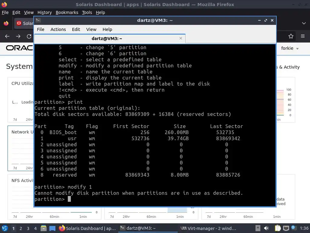Viewport: 310px width, 233px height.
Task: Open the Firefox File menu
Action: click(5, 12)
